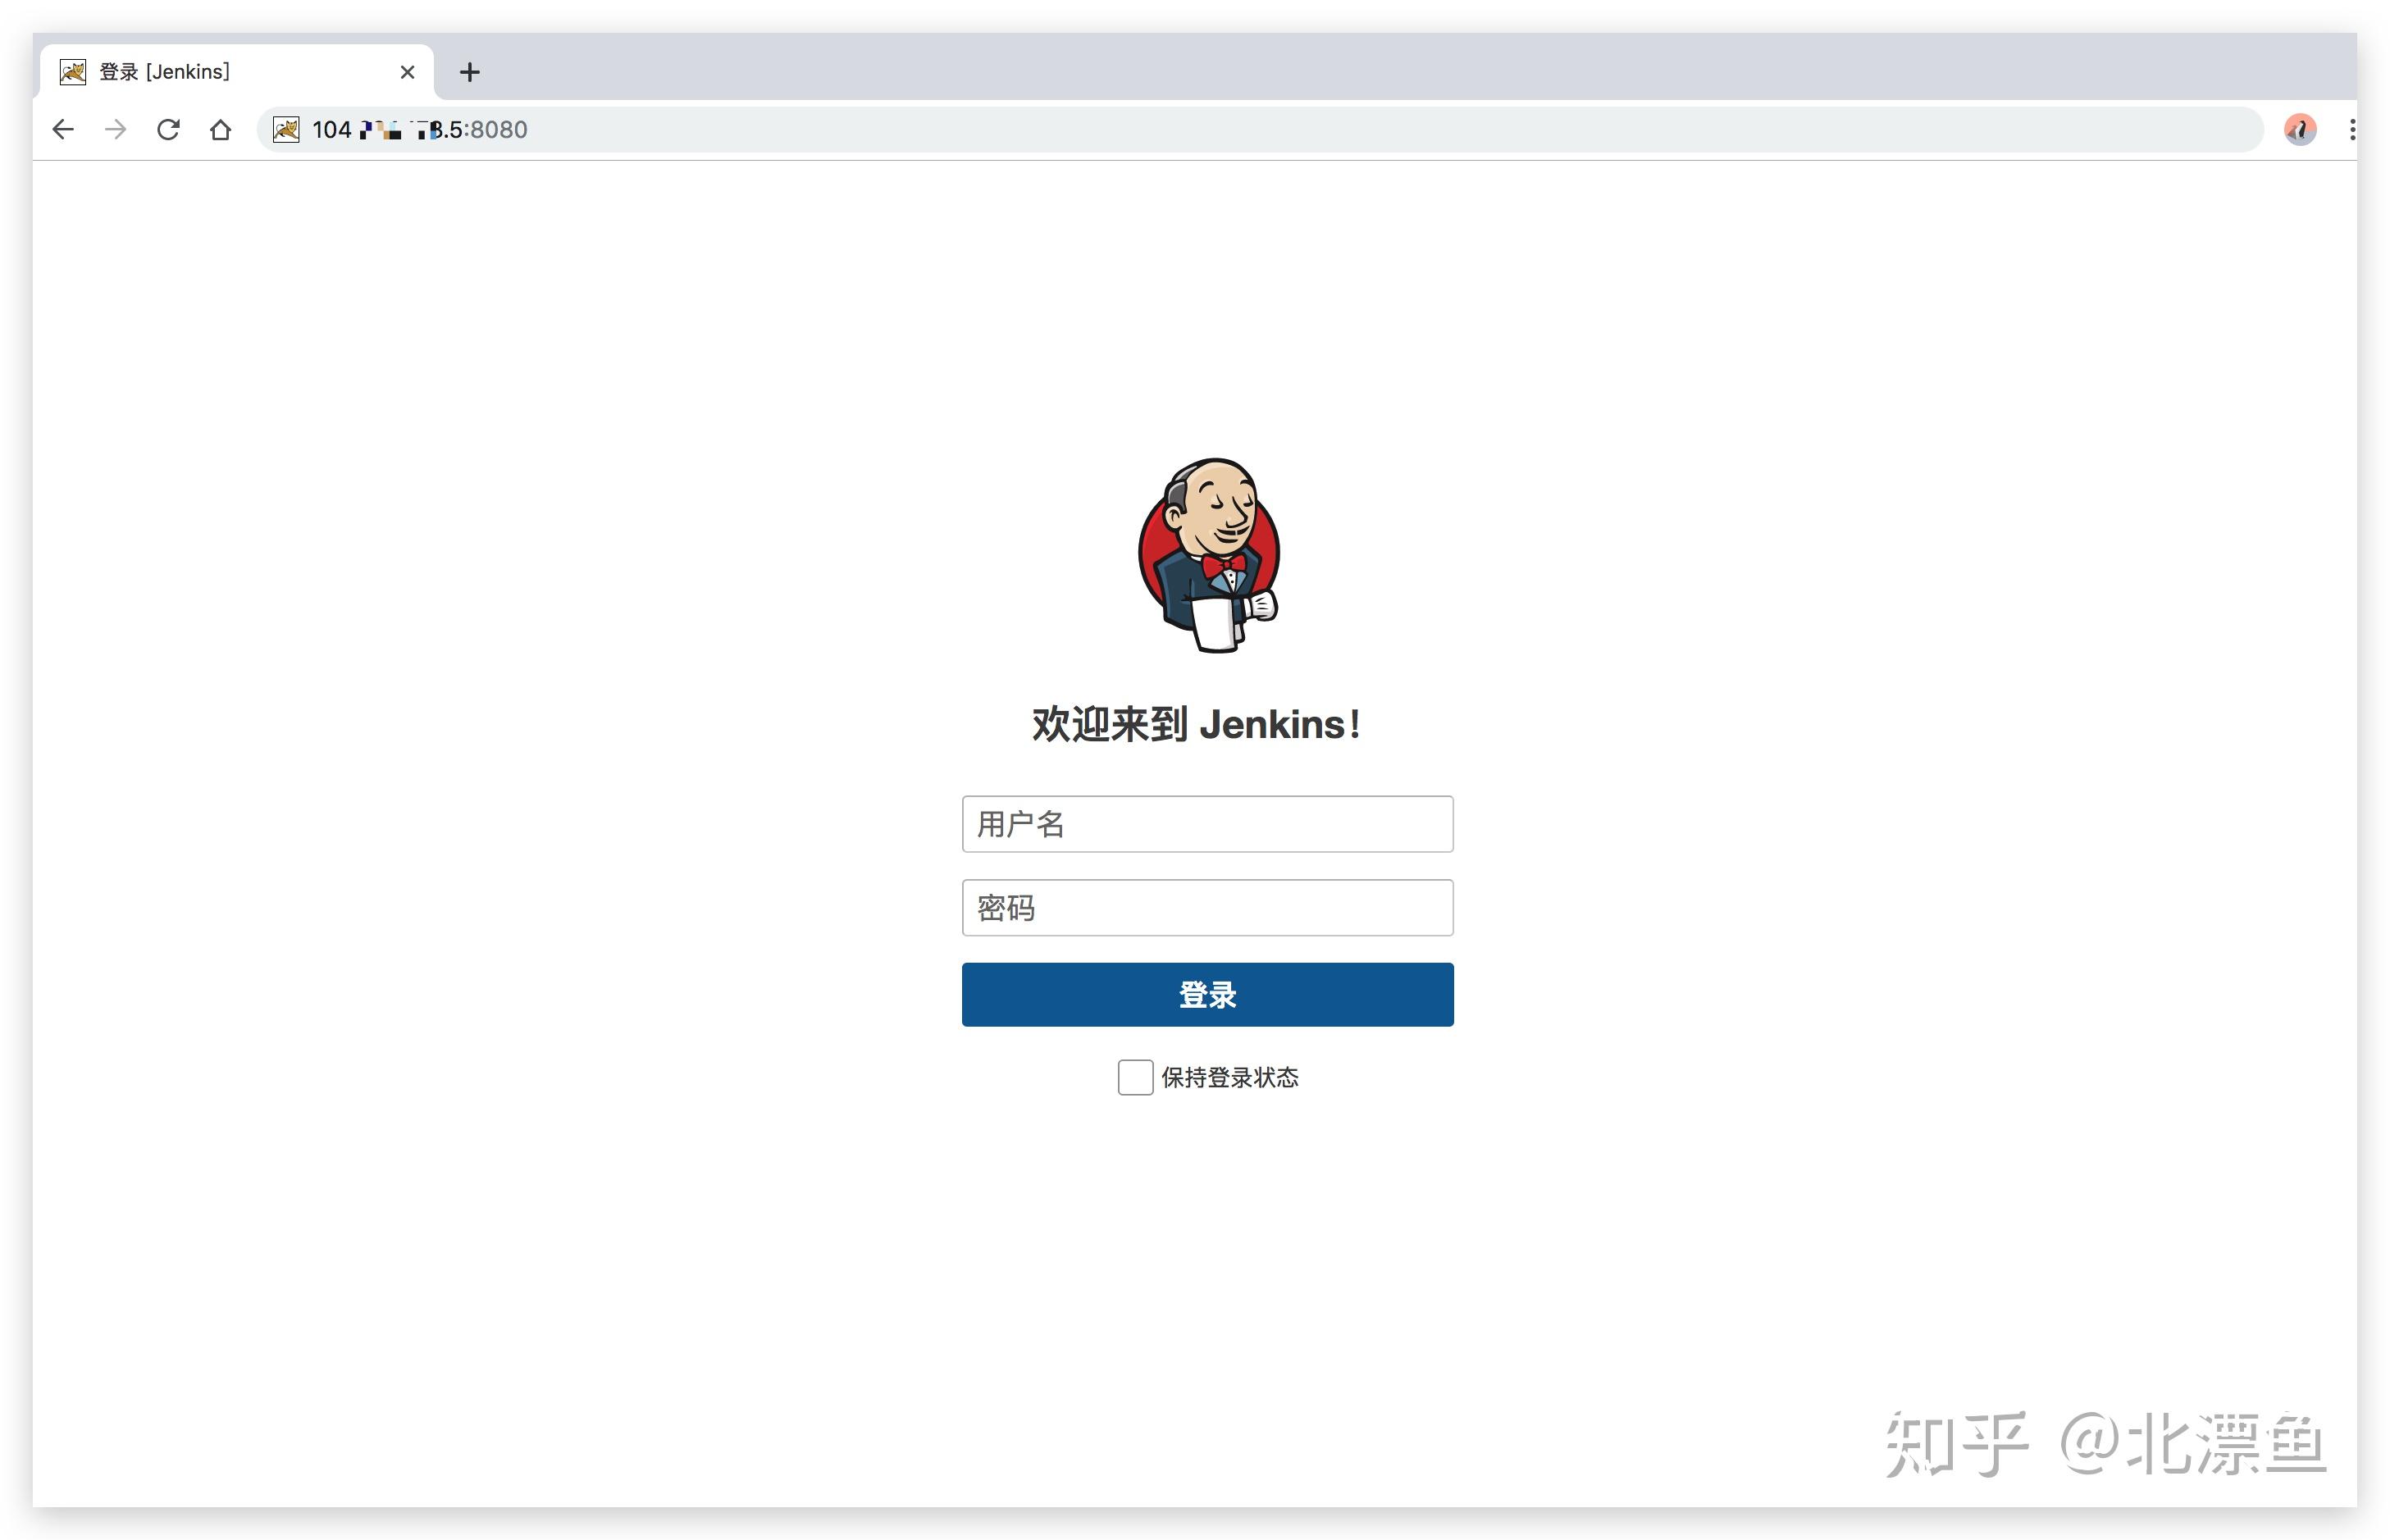Click the browser back arrow
Screen dimensions: 2390x1540
pos(63,129)
